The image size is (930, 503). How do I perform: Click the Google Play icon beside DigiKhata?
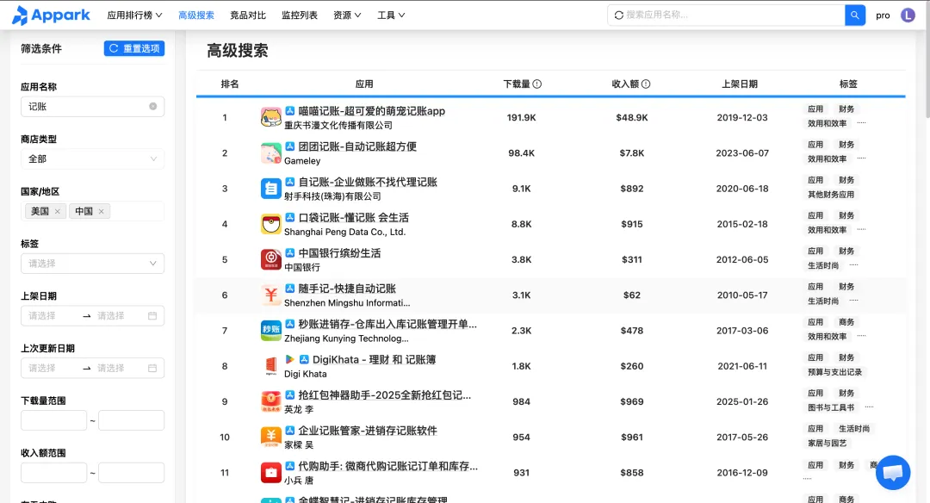click(x=289, y=359)
